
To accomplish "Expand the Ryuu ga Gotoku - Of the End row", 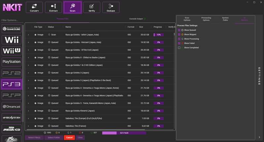I will pyautogui.click(x=28, y=50).
